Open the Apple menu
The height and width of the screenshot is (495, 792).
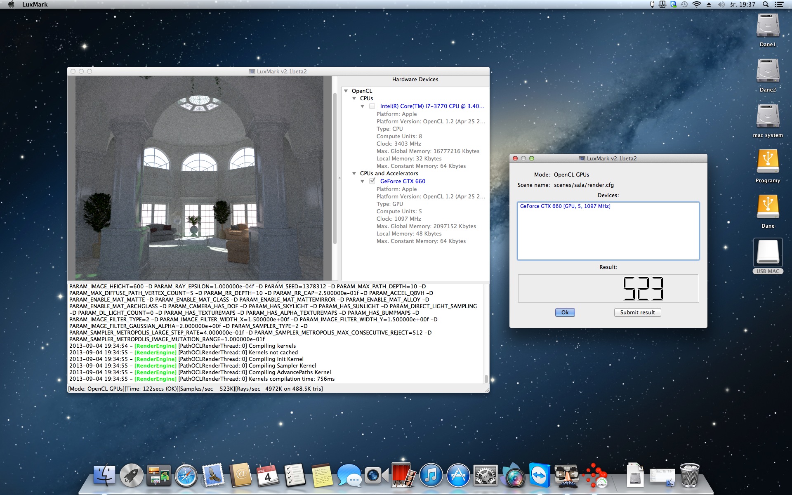tap(11, 5)
